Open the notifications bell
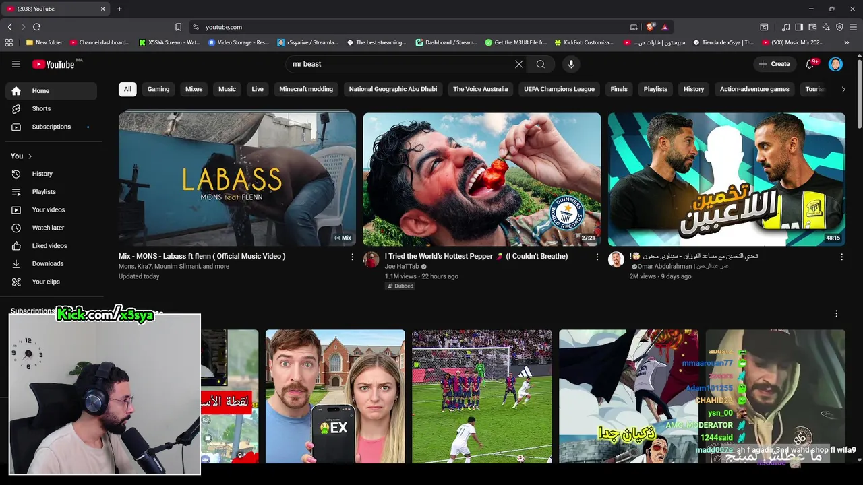Viewport: 863px width, 485px height. click(x=810, y=64)
